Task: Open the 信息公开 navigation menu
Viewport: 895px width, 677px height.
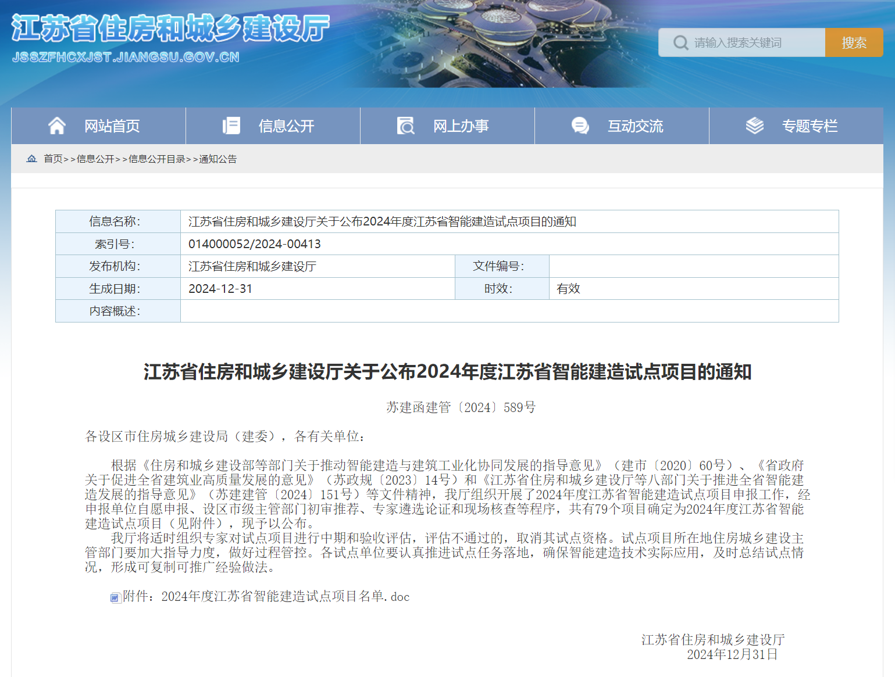Action: coord(286,126)
